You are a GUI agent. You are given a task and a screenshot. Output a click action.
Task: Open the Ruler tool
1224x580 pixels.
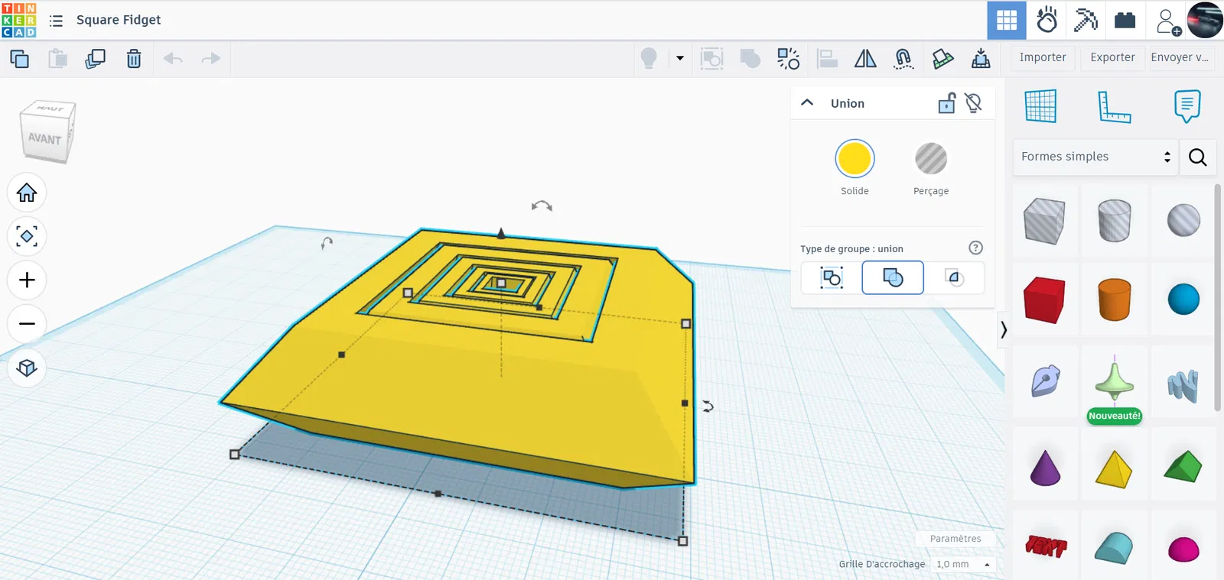tap(1114, 106)
